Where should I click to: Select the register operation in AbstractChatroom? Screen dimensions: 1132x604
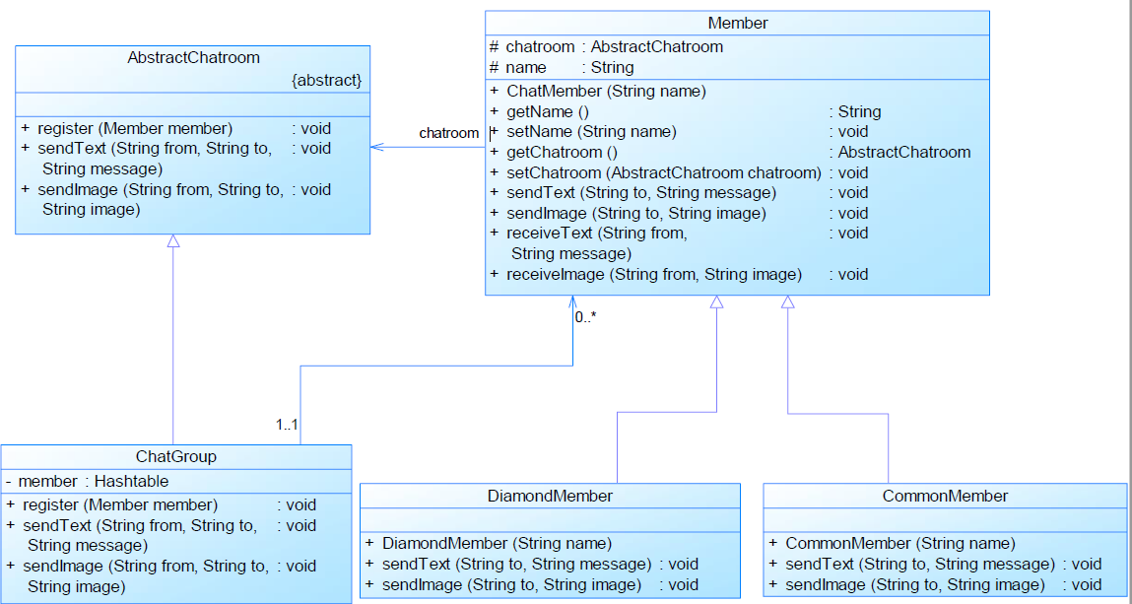[135, 128]
